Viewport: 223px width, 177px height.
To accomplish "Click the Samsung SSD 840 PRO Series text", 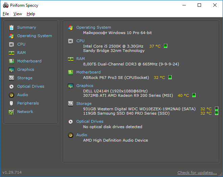I will pos(127,113).
